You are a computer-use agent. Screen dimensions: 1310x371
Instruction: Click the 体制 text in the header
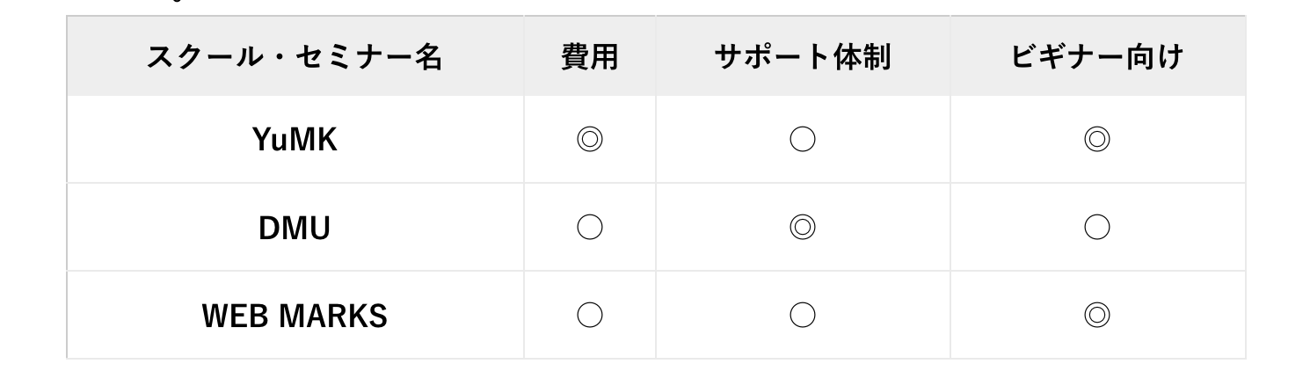pos(860,56)
